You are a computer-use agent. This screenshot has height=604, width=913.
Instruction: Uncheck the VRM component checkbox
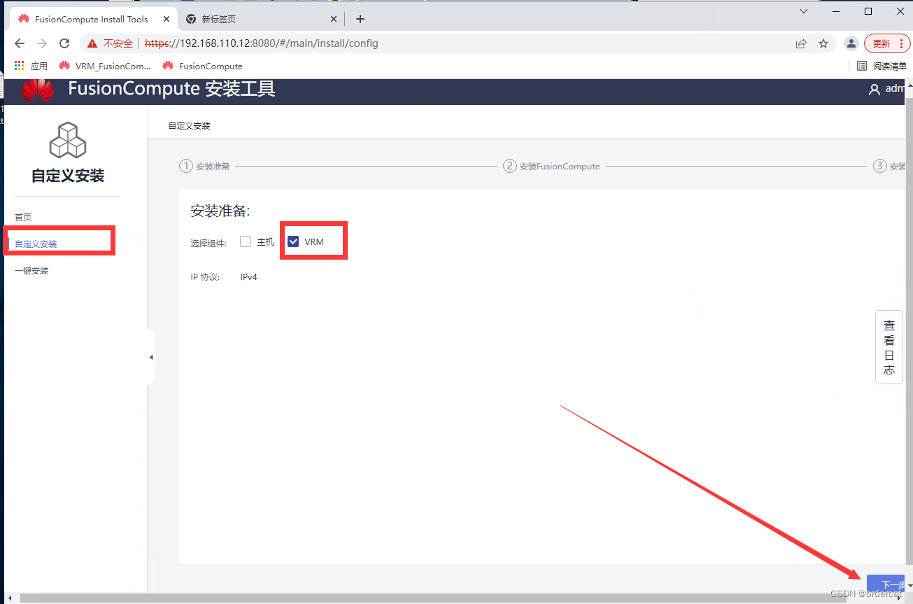[x=293, y=241]
